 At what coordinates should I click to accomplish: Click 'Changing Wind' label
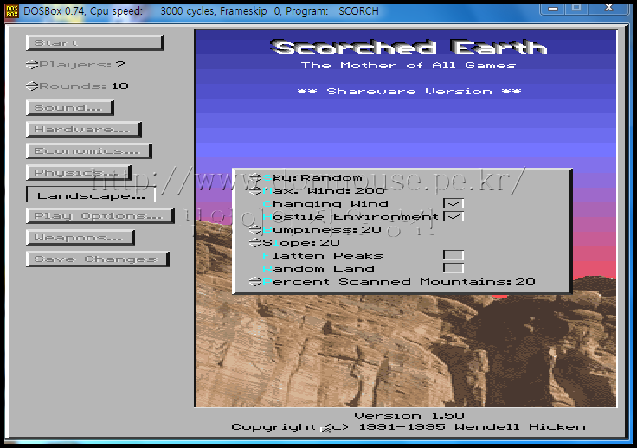click(x=325, y=204)
